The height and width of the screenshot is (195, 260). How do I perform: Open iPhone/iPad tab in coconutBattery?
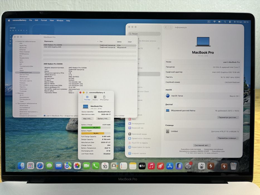pos(104,98)
